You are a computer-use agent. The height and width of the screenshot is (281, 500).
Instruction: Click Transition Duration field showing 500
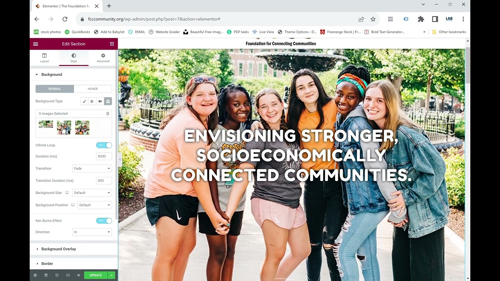tap(104, 181)
